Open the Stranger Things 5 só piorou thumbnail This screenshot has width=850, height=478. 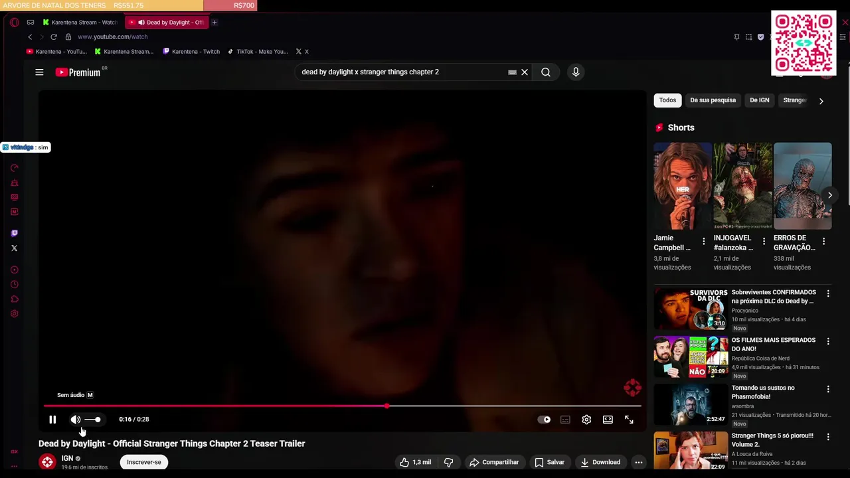coord(691,451)
